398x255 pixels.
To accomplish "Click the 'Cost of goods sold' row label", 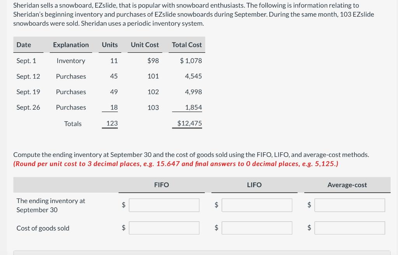I will 43,228.
